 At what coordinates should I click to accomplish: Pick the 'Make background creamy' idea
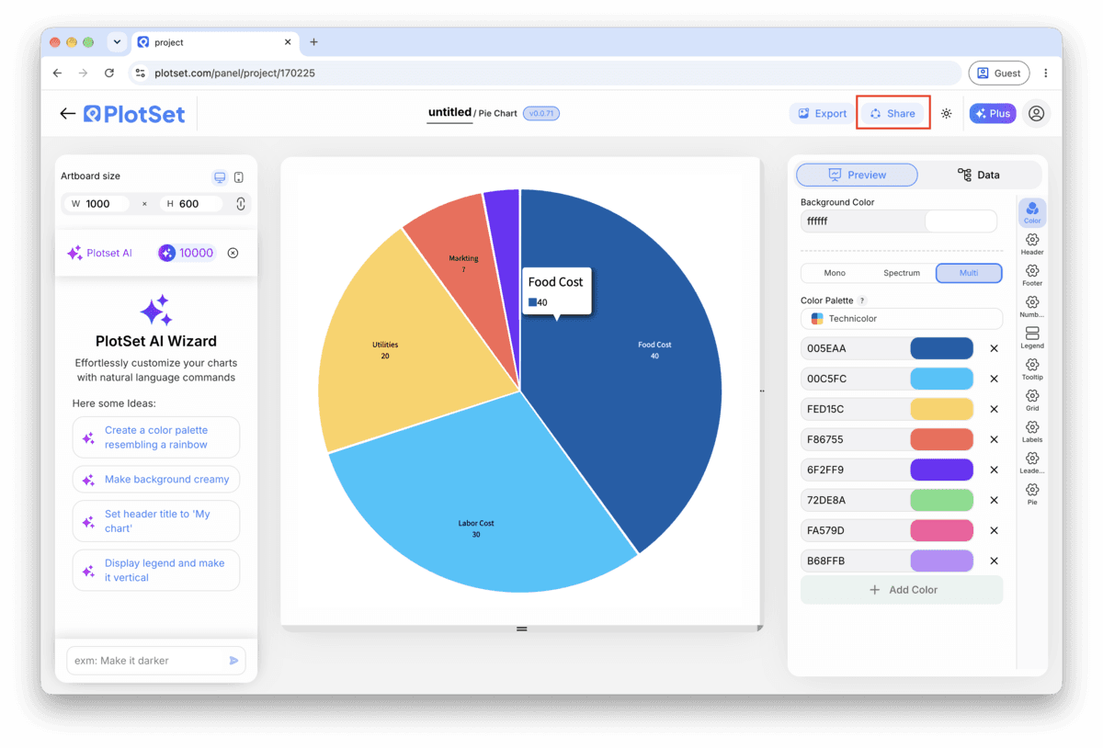click(x=156, y=480)
